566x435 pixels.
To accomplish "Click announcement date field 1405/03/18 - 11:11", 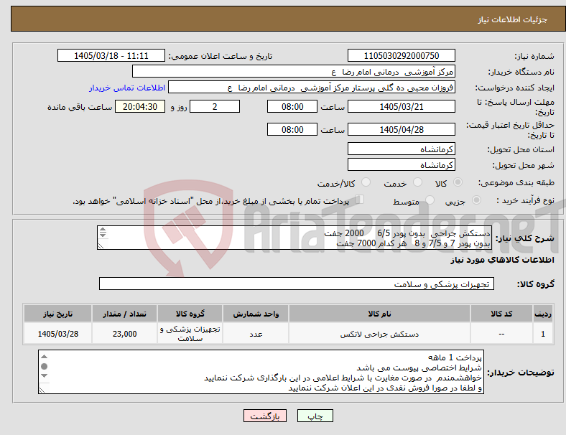I will [x=111, y=55].
